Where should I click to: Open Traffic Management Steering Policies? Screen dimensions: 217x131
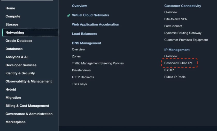tap(98, 63)
